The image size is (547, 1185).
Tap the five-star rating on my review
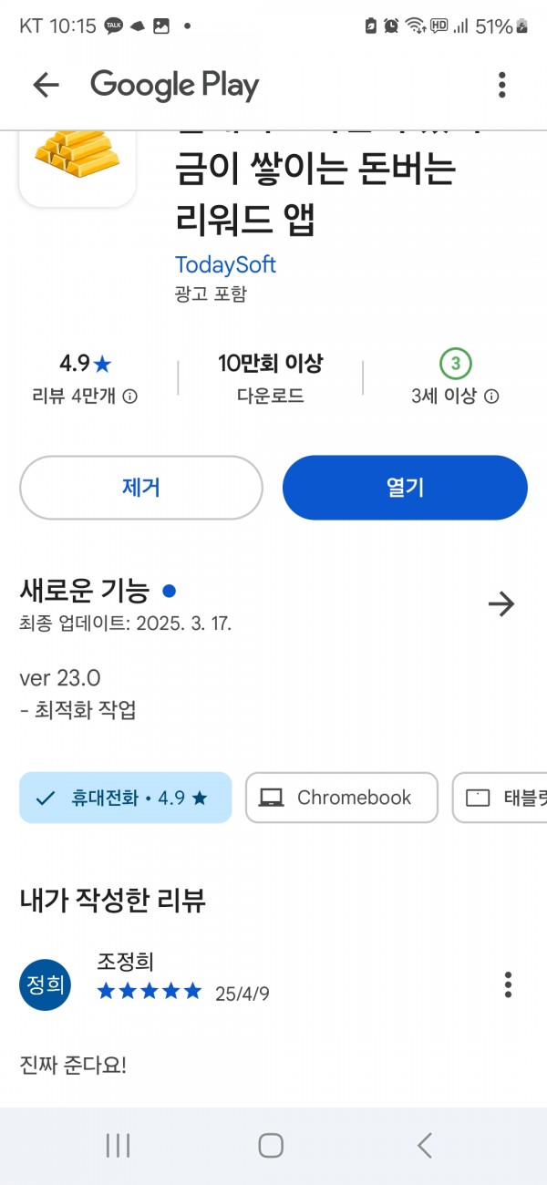click(150, 992)
